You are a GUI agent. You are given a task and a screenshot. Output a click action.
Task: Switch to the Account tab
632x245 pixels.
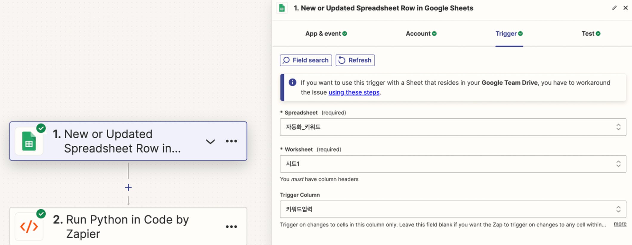point(421,34)
